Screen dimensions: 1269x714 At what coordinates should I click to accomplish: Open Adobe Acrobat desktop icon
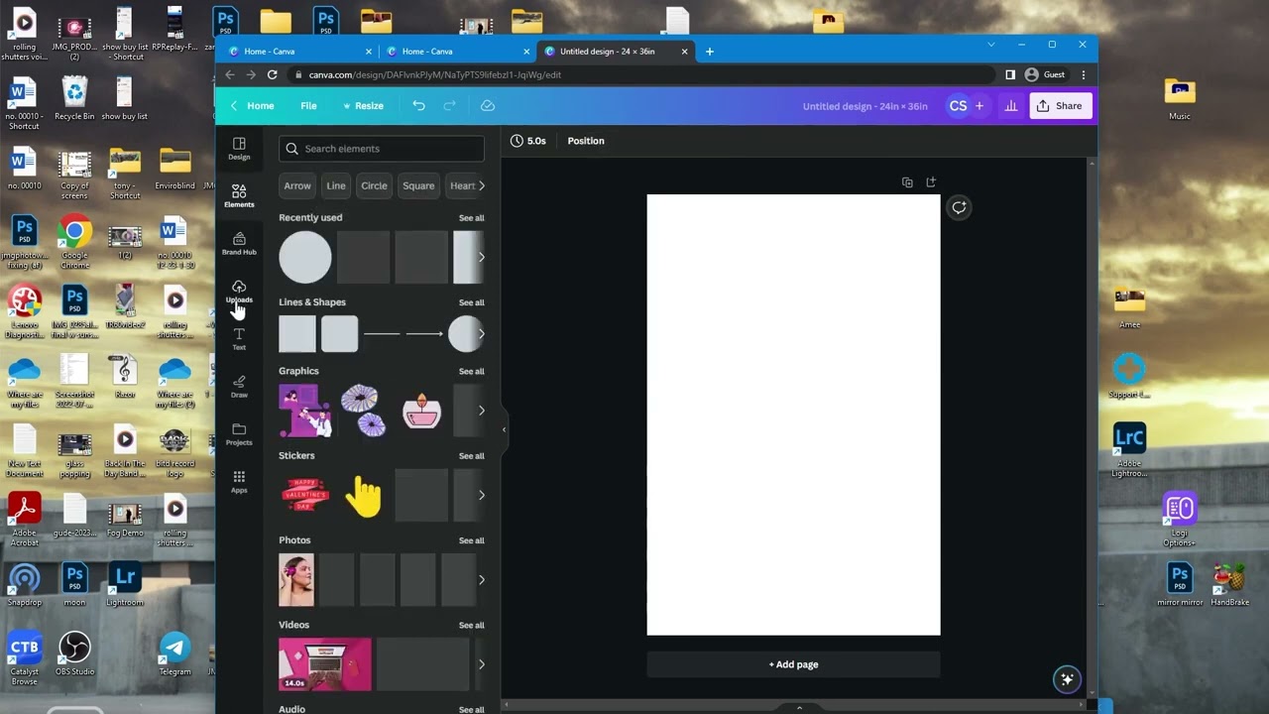pyautogui.click(x=25, y=520)
